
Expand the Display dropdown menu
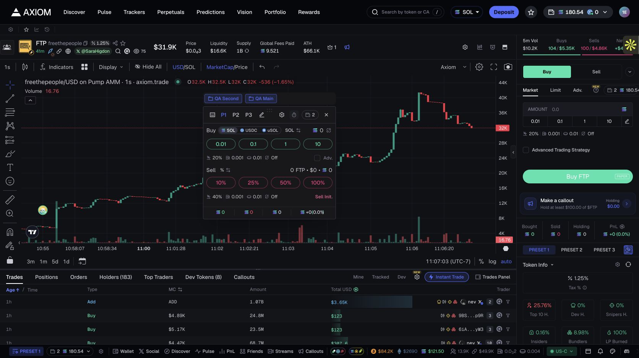pos(111,67)
